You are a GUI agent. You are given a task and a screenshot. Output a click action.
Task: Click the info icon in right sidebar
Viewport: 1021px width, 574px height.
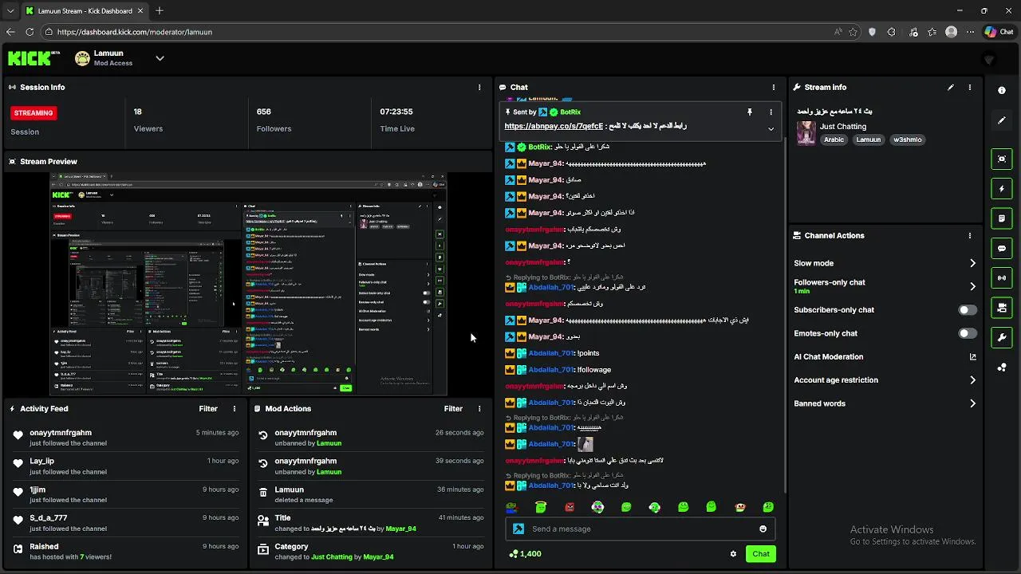click(x=1002, y=91)
